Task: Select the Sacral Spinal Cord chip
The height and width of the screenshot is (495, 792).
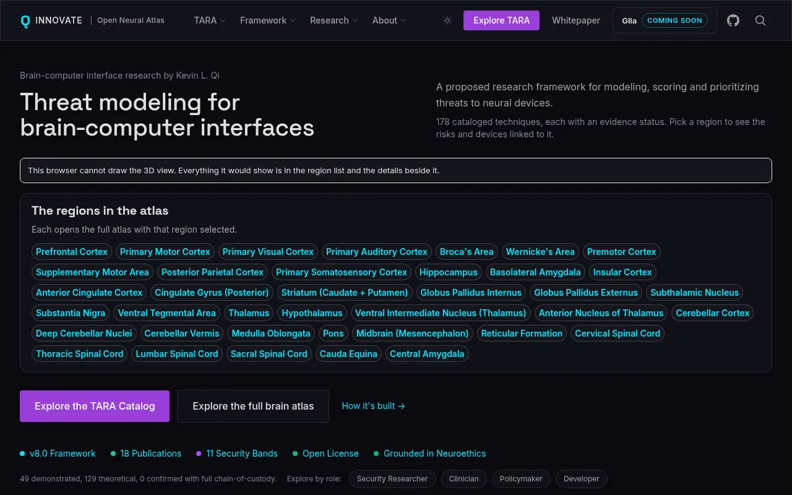Action: pos(269,354)
